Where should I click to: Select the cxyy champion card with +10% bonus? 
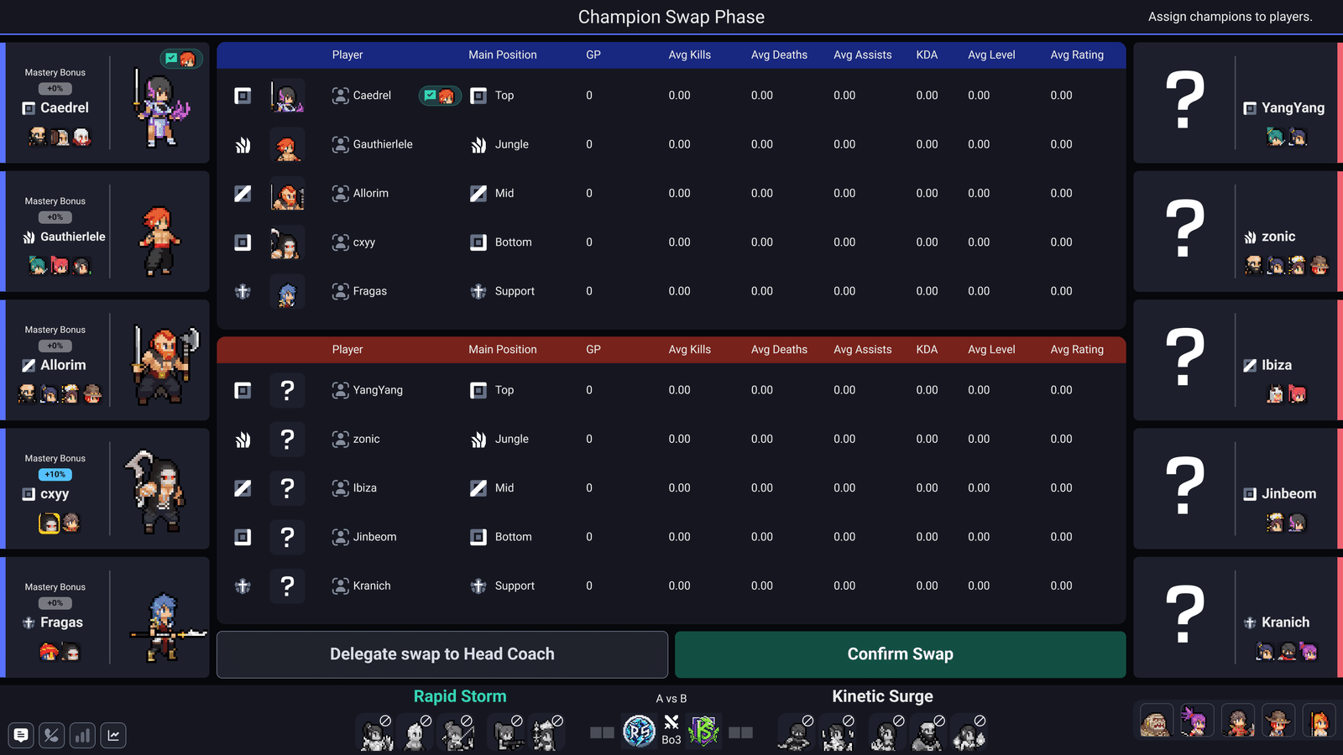105,489
